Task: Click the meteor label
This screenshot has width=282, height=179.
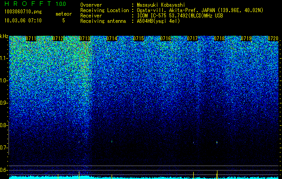Action: click(64, 14)
